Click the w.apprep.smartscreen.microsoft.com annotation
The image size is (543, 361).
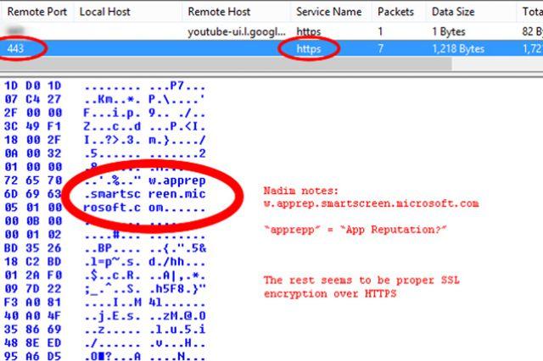click(371, 203)
